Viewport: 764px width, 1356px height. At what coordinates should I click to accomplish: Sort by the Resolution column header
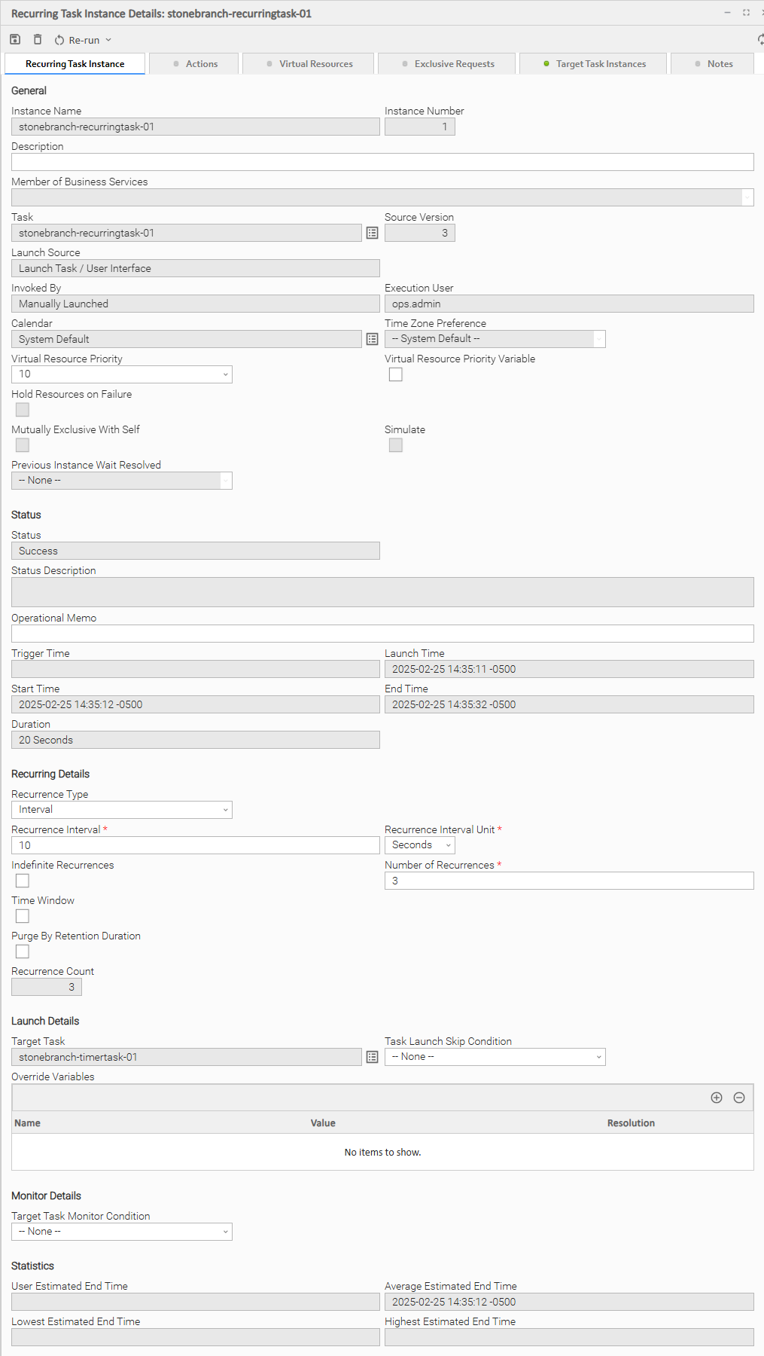631,1122
